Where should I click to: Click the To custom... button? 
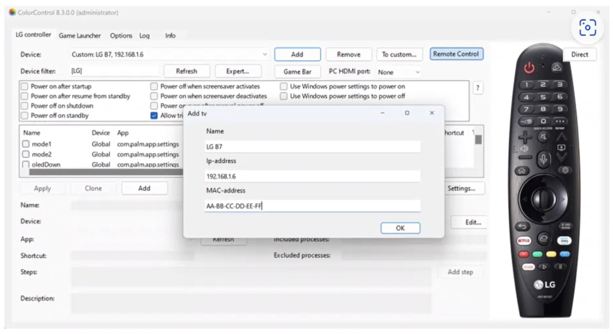point(399,54)
